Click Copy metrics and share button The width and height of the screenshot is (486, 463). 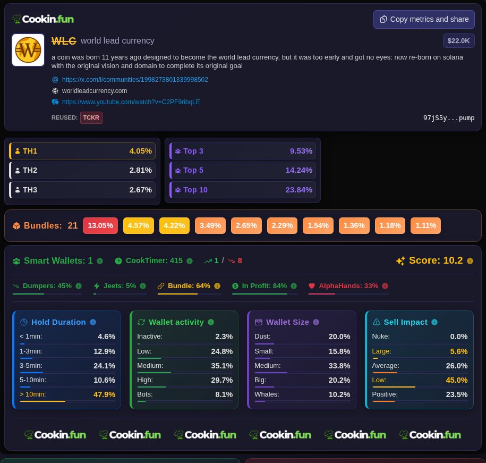point(424,19)
